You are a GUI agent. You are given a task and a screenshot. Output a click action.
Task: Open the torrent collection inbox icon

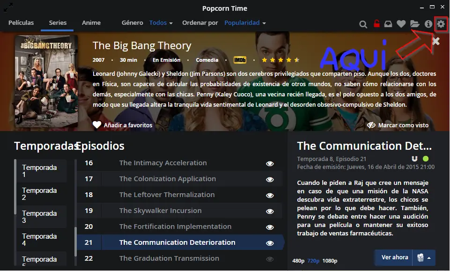[x=388, y=24]
